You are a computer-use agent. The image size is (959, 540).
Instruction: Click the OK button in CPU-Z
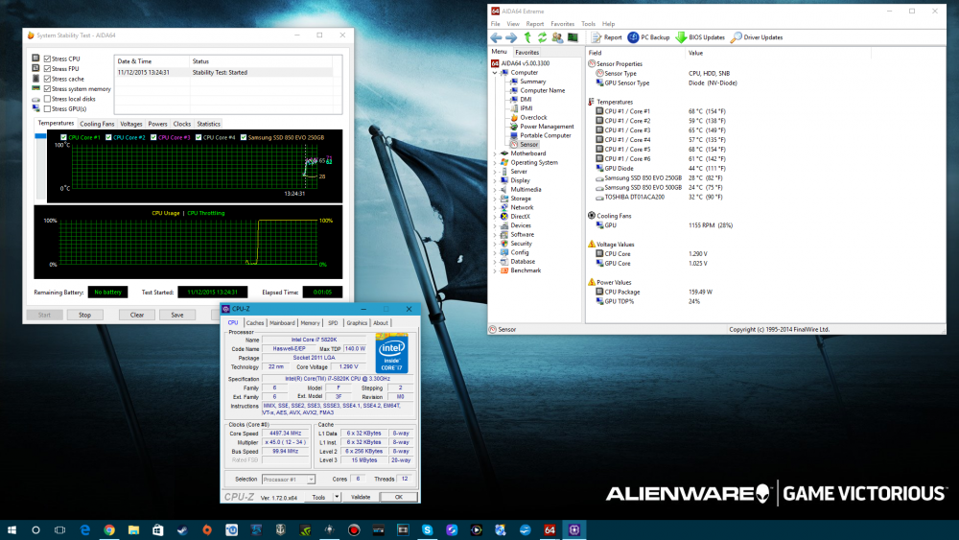pyautogui.click(x=398, y=497)
